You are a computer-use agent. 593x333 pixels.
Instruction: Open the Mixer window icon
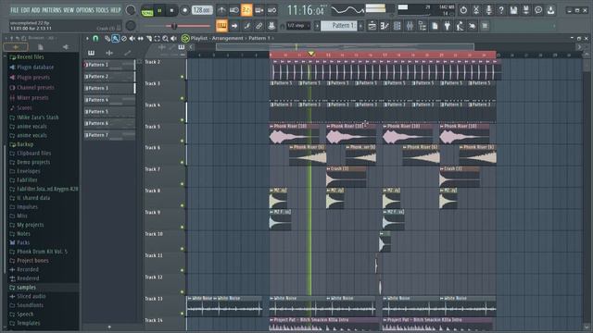click(410, 26)
